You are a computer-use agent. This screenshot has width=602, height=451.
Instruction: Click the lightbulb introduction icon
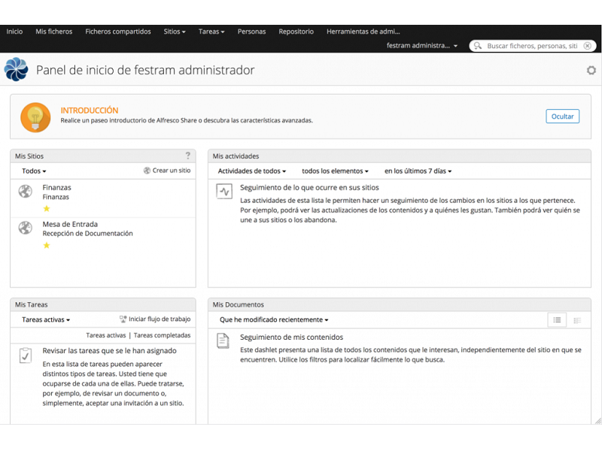point(35,117)
